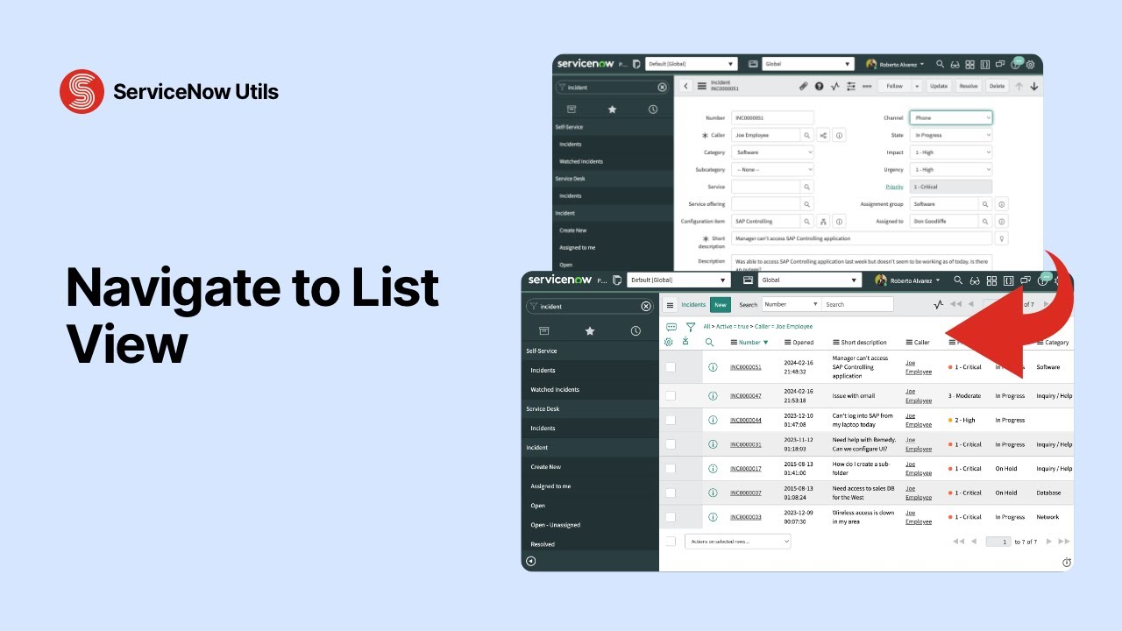Click export icon next to list gear
This screenshot has height=631, width=1122.
tap(686, 342)
